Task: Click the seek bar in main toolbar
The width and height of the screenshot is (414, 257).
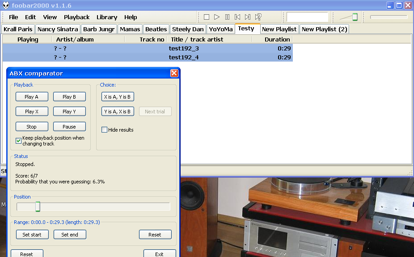Action: 389,17
